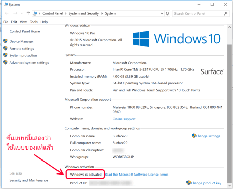This screenshot has height=189, width=233.
Task: Click the Search Control Panel field
Action: pos(198,13)
